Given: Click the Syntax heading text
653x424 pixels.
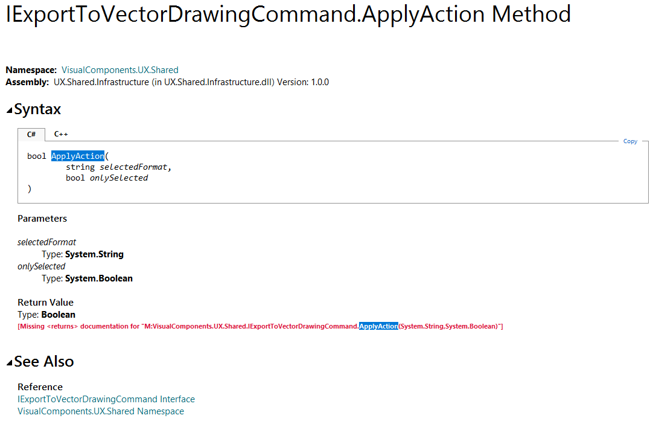Looking at the screenshot, I should (37, 109).
